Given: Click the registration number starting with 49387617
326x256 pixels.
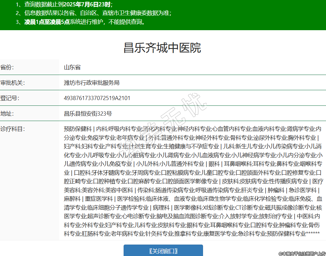Looking at the screenshot, I should [97, 98].
